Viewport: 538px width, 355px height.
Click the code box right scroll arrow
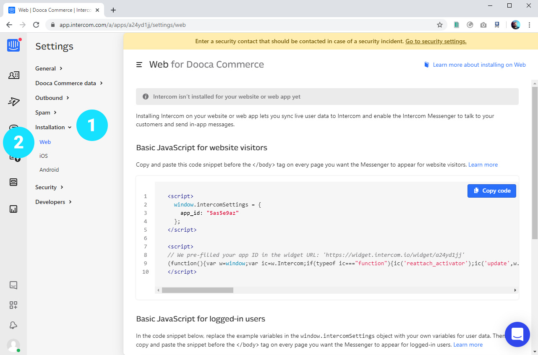(x=515, y=290)
